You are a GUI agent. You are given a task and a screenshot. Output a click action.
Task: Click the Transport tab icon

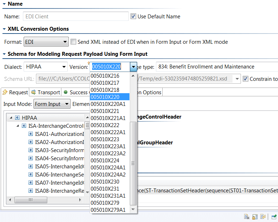pos(33,92)
